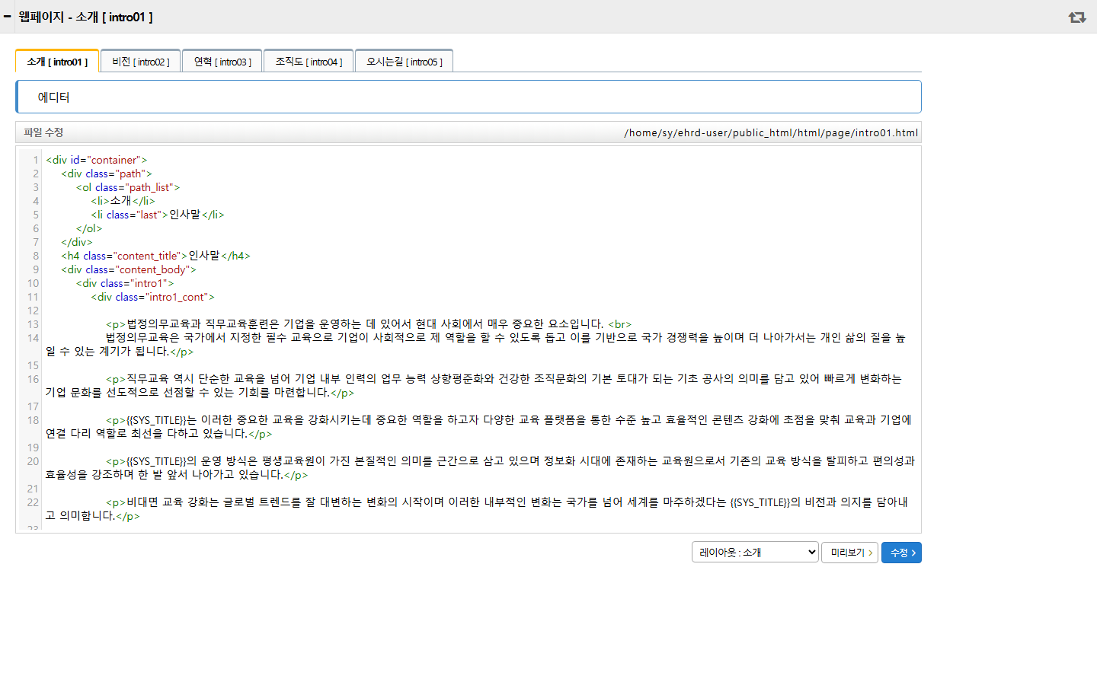Click code line 8 h4 content_title 인사말
Image resolution: width=1097 pixels, height=685 pixels.
tap(155, 256)
